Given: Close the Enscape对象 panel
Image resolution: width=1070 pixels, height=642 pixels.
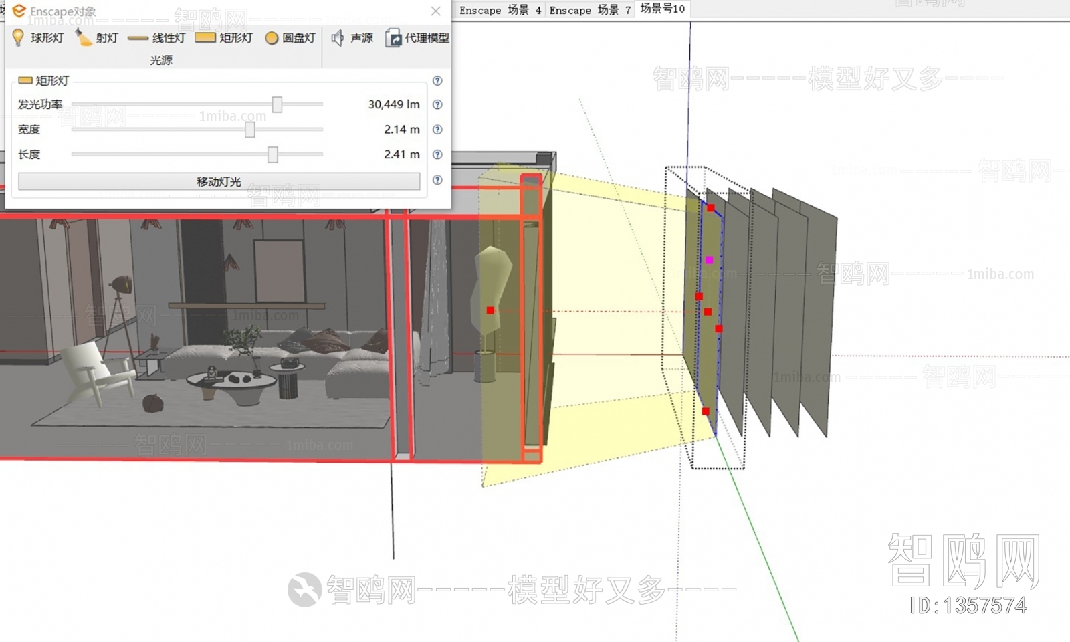Looking at the screenshot, I should [x=436, y=11].
